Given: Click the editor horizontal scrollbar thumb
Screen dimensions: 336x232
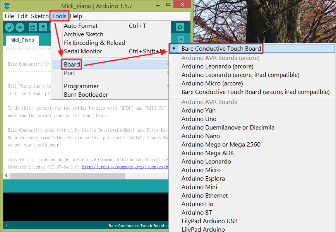Looking at the screenshot, I should (x=67, y=176).
